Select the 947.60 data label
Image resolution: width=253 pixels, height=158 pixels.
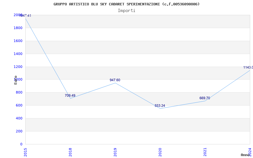pyautogui.click(x=115, y=80)
